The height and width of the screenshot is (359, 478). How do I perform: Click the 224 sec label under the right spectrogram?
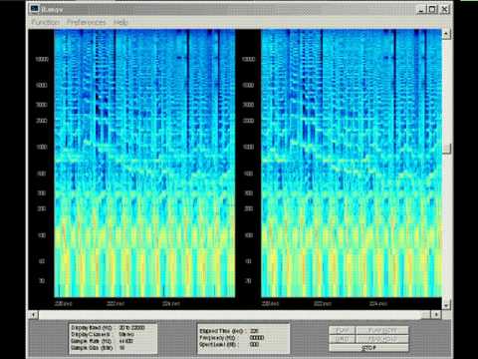click(x=378, y=303)
